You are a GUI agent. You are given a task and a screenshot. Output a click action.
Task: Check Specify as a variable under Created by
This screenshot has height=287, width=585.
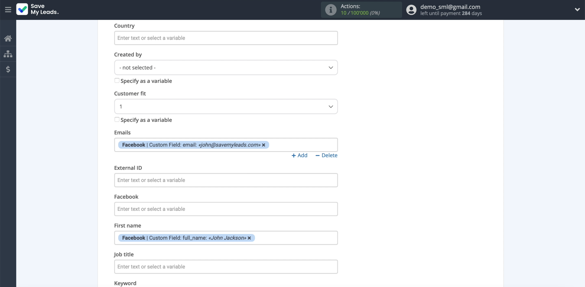117,81
